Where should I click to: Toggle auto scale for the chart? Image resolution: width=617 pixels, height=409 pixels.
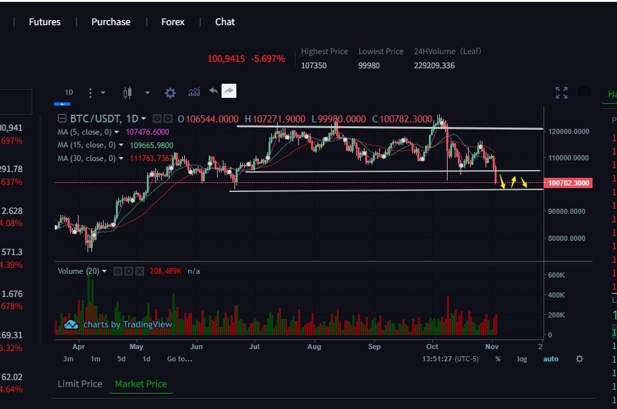point(551,359)
